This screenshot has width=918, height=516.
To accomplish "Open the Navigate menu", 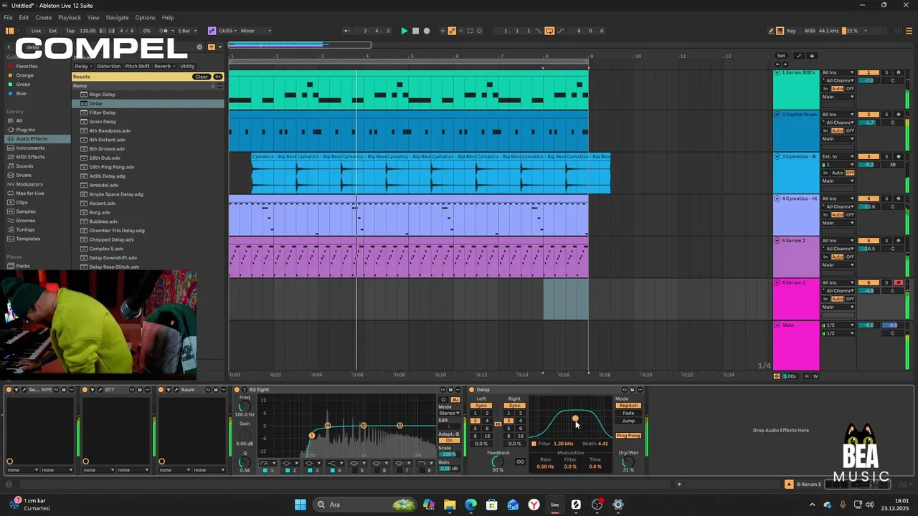I will pos(117,17).
